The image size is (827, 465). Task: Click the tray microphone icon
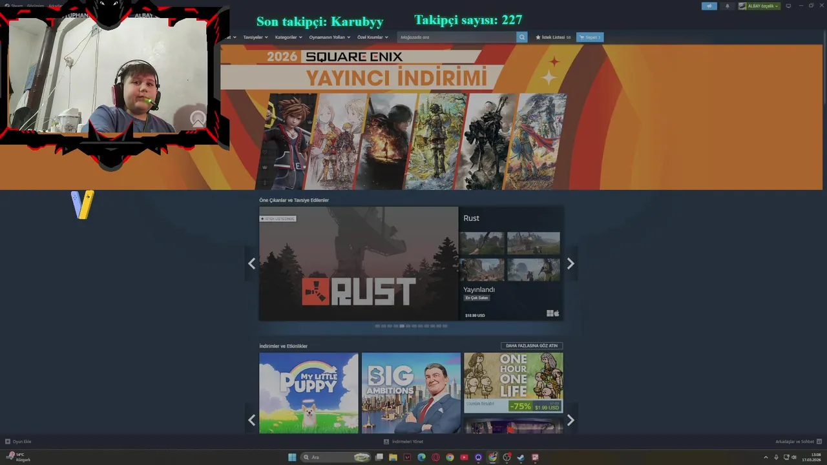point(776,457)
